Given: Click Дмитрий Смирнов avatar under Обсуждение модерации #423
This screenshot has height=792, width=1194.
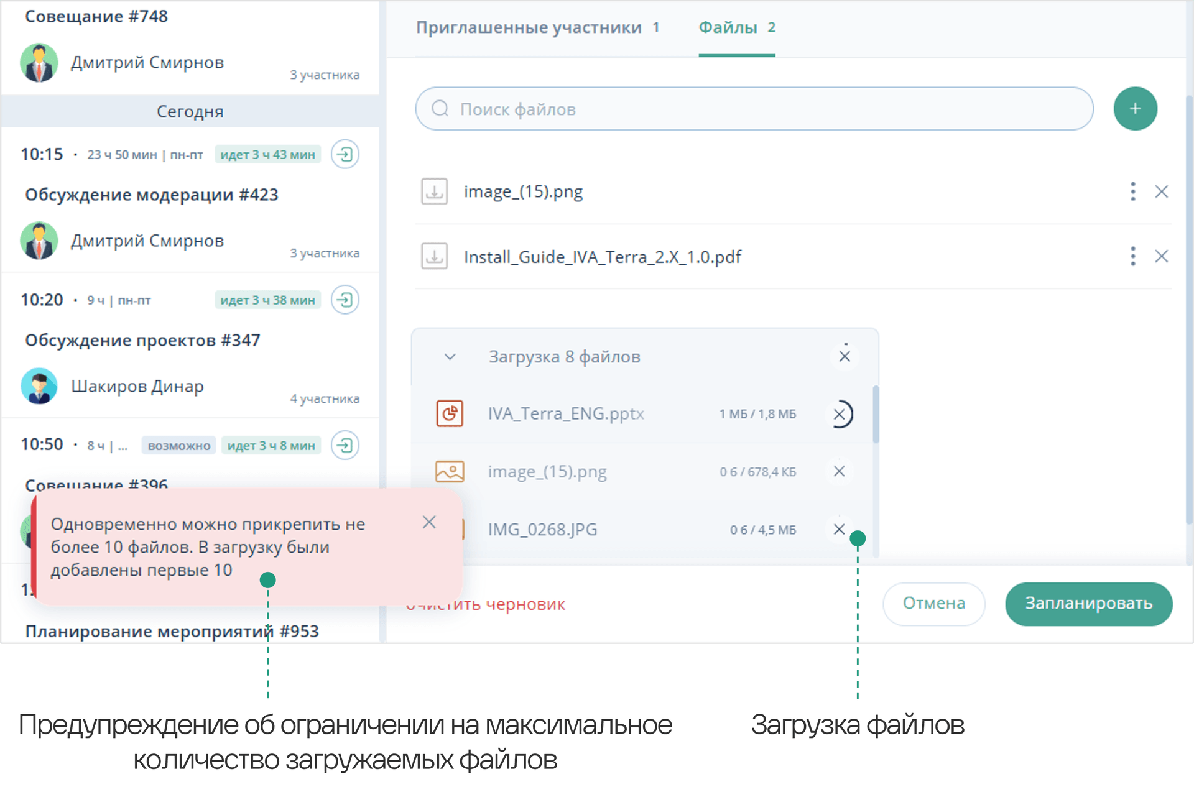Looking at the screenshot, I should (39, 241).
